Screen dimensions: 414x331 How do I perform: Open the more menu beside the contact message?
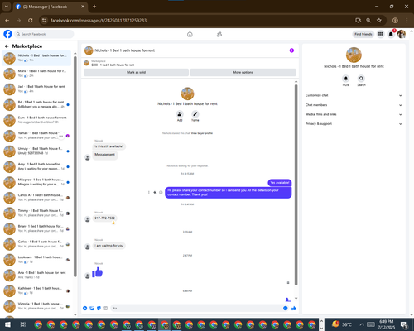[x=149, y=193]
